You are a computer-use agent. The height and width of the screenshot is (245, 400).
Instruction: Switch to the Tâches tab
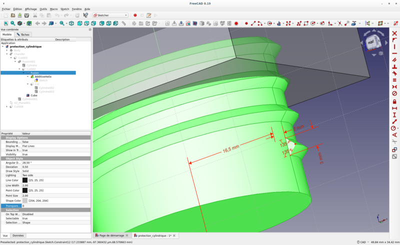(x=23, y=34)
